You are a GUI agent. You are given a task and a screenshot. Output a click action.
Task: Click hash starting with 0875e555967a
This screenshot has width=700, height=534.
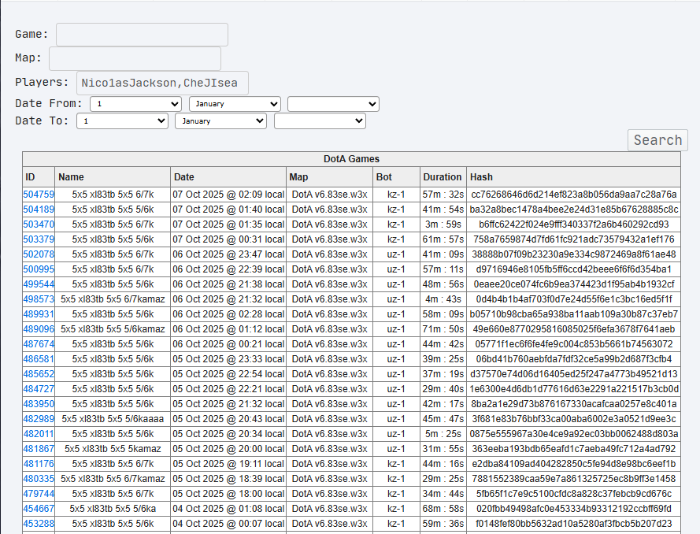pos(574,433)
